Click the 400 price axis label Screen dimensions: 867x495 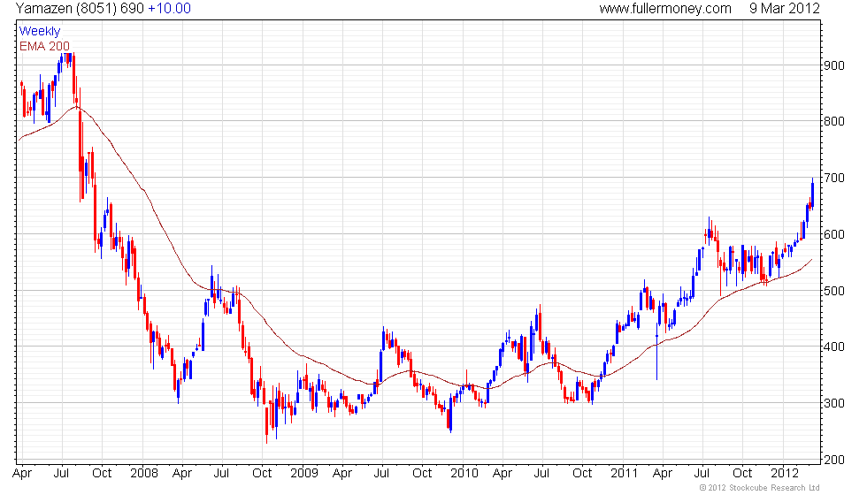pos(833,346)
